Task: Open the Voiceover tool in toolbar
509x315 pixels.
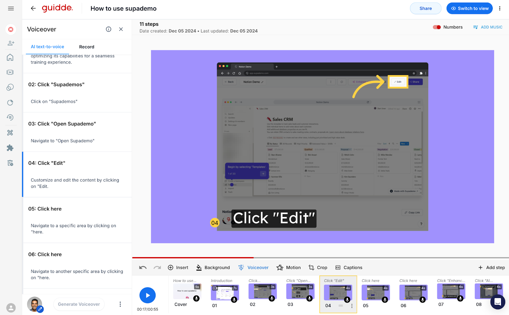Action: tap(254, 268)
